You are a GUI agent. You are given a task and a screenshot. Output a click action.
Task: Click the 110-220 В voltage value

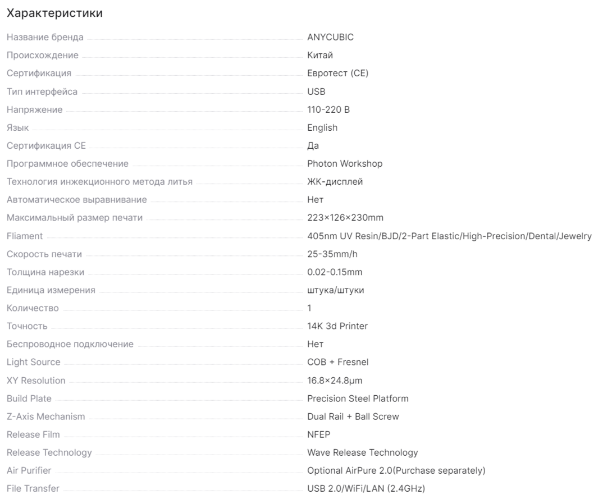[328, 109]
